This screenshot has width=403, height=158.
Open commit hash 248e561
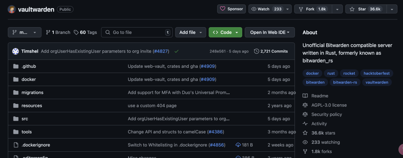coord(218,51)
